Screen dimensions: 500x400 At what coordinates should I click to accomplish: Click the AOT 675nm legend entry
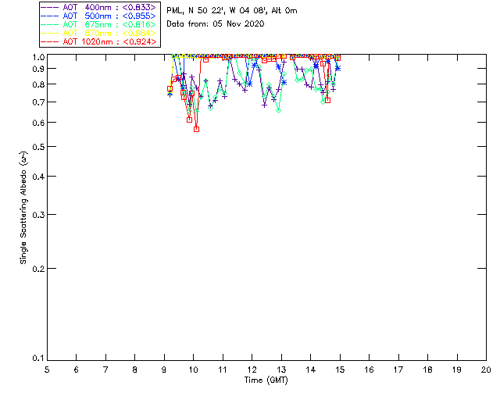point(98,24)
